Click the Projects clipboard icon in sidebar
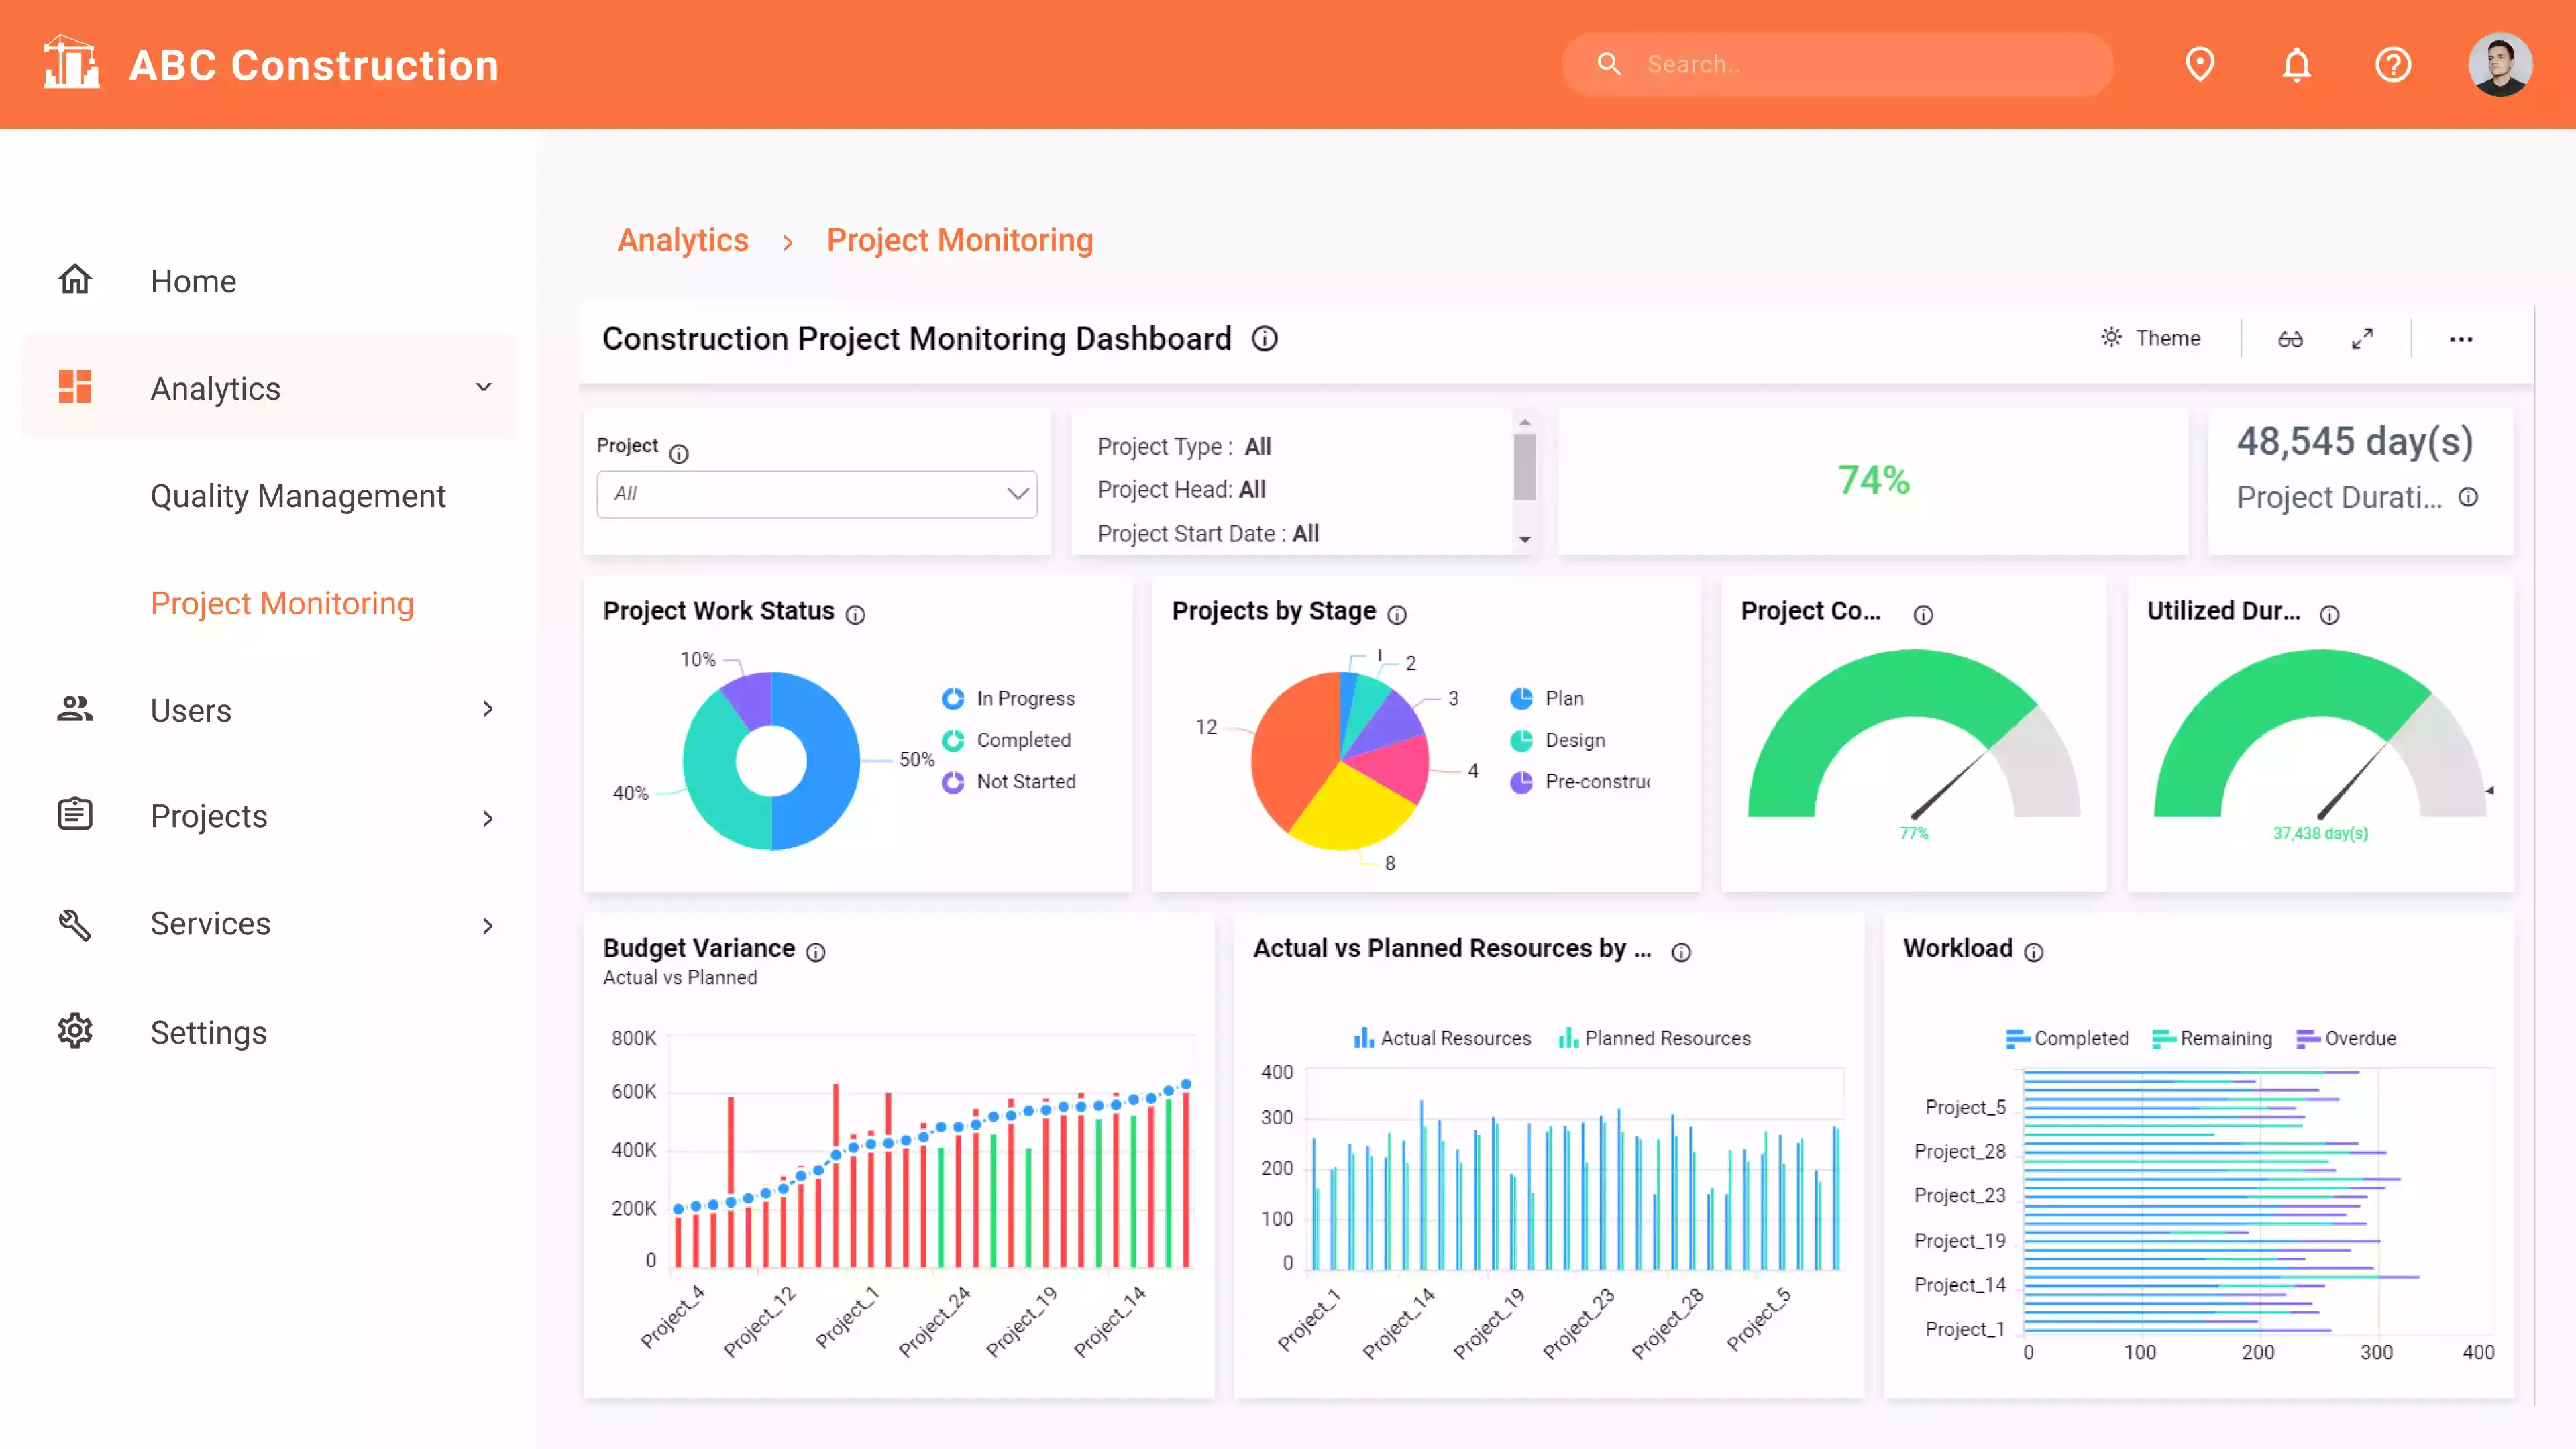This screenshot has width=2576, height=1449. (x=75, y=815)
